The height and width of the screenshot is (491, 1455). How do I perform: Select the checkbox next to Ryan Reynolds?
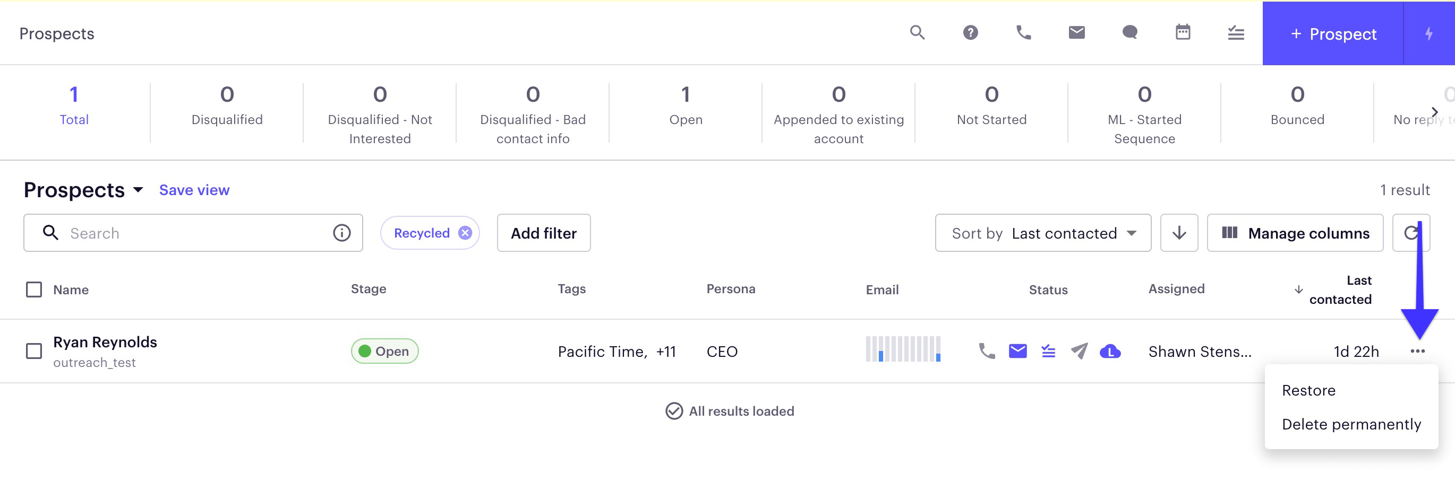[34, 350]
